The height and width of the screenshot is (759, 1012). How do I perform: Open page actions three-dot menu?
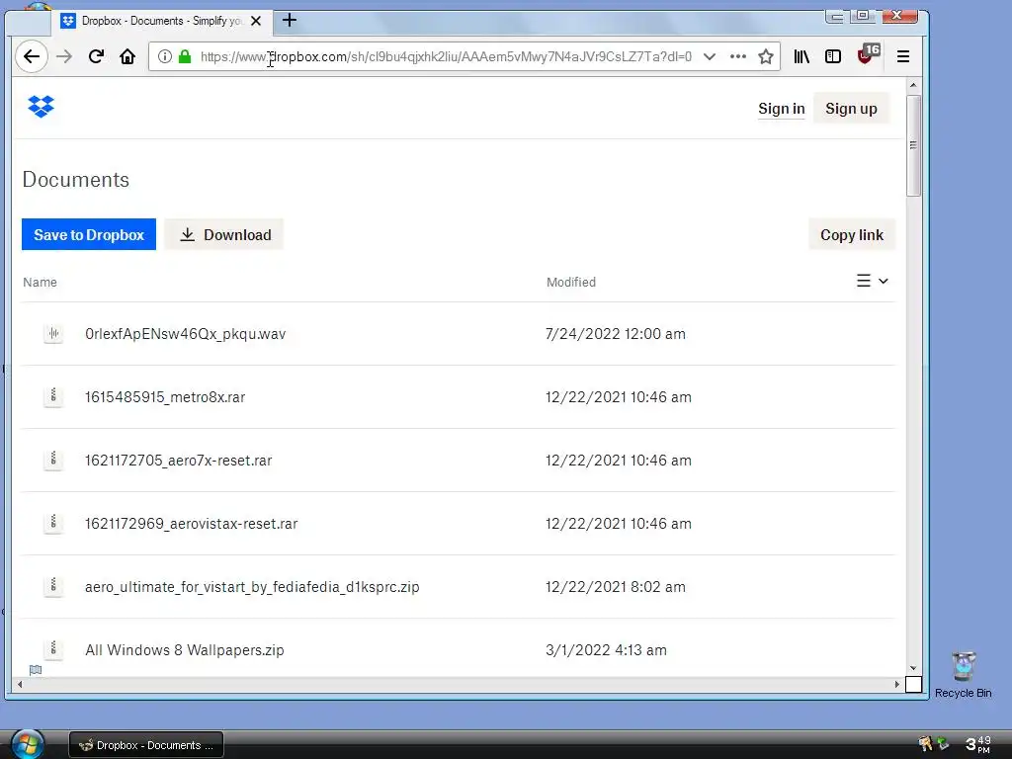737,56
